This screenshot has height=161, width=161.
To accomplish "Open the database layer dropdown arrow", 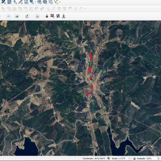I will click(x=35, y=2).
